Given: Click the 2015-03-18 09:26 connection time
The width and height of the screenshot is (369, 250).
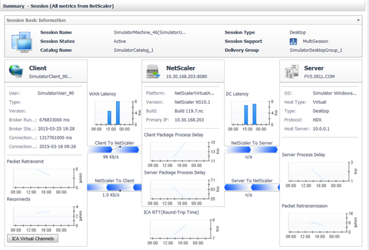Looking at the screenshot, I should tap(58, 147).
